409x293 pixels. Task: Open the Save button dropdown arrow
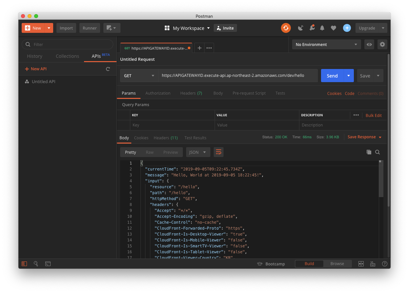point(378,76)
